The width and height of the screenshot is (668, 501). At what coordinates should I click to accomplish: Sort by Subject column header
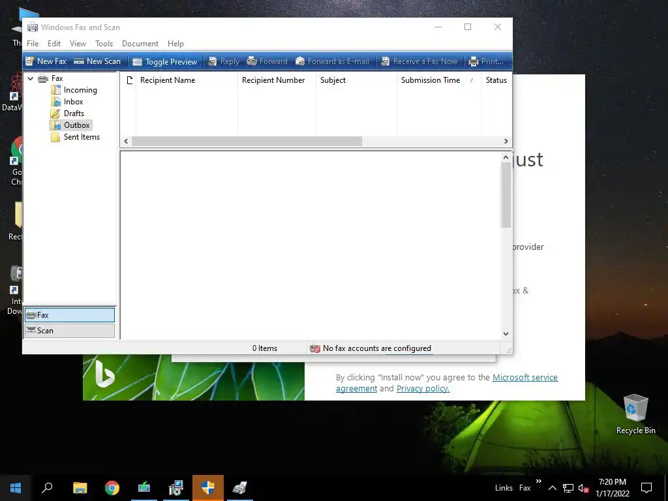click(356, 80)
